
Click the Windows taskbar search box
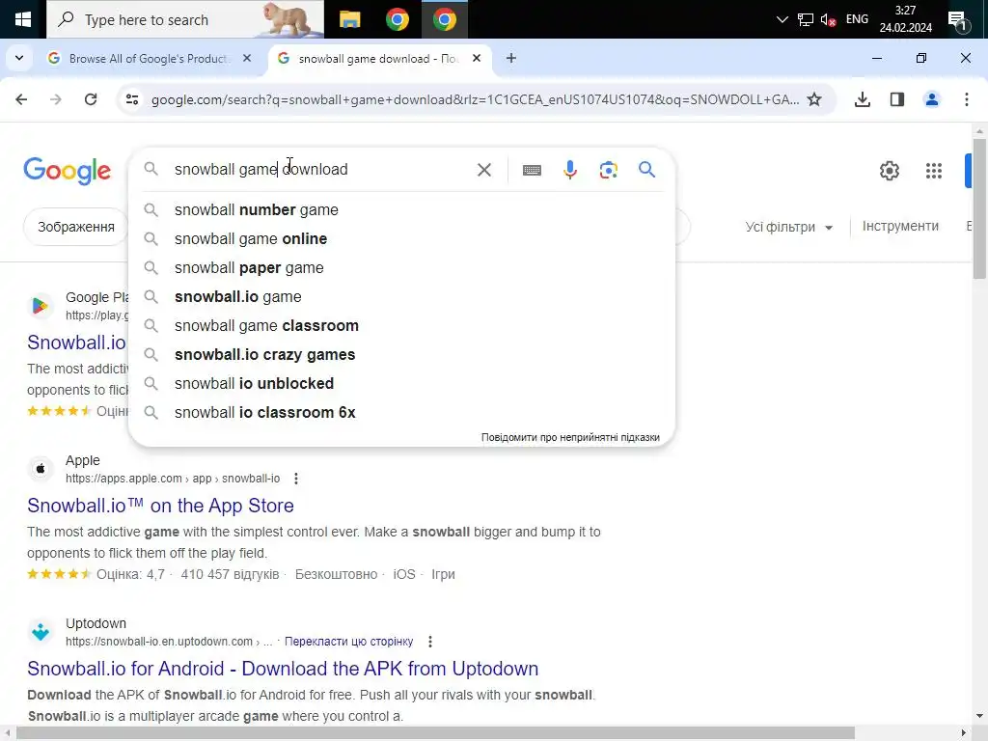pyautogui.click(x=185, y=19)
